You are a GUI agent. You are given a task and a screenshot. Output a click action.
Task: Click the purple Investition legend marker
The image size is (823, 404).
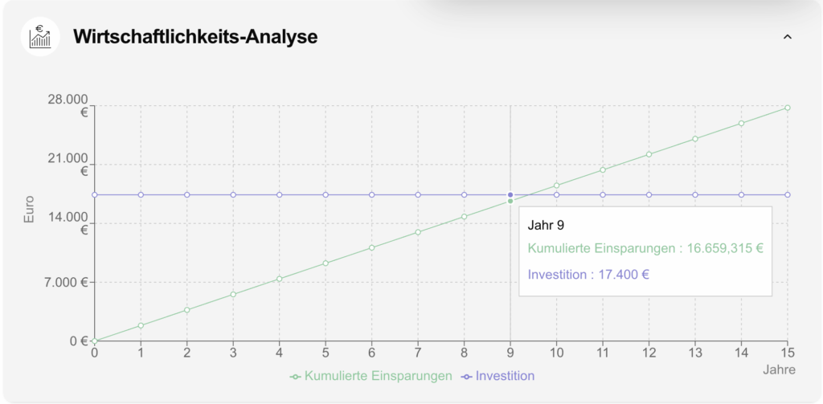(467, 376)
